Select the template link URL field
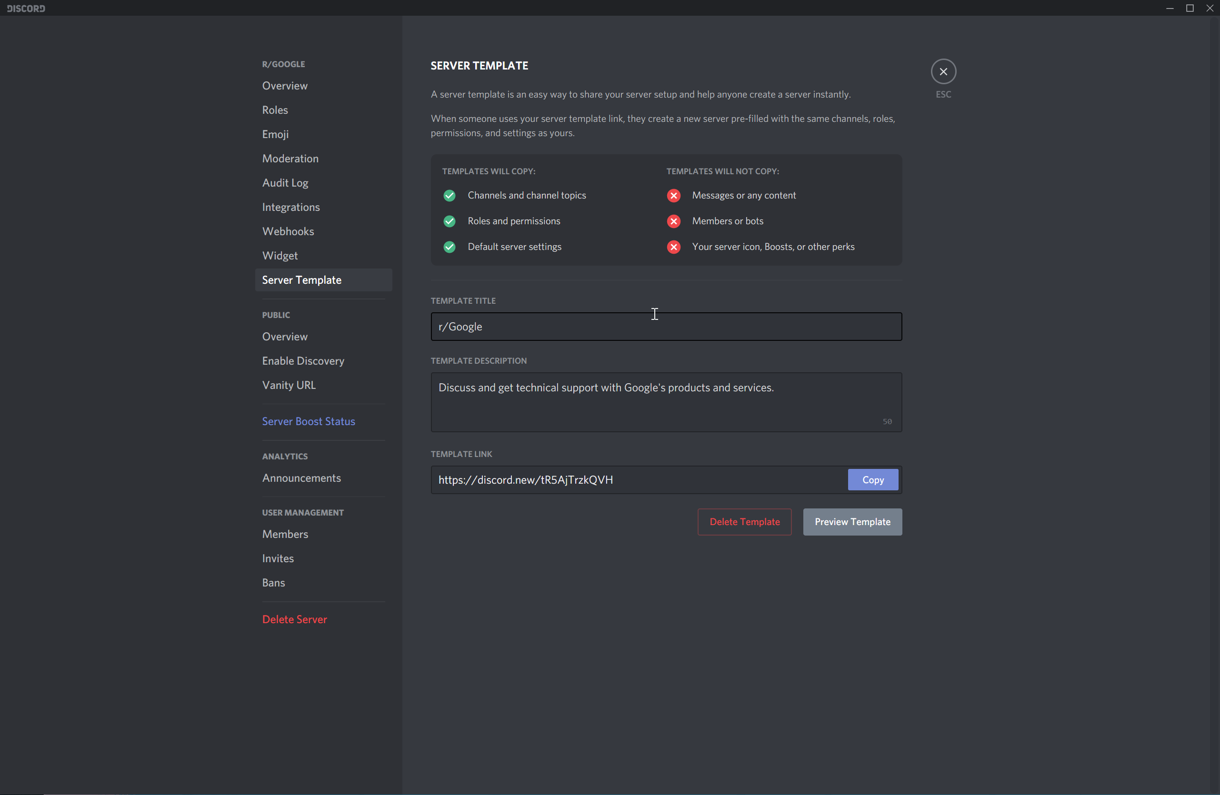This screenshot has width=1220, height=795. click(x=638, y=480)
